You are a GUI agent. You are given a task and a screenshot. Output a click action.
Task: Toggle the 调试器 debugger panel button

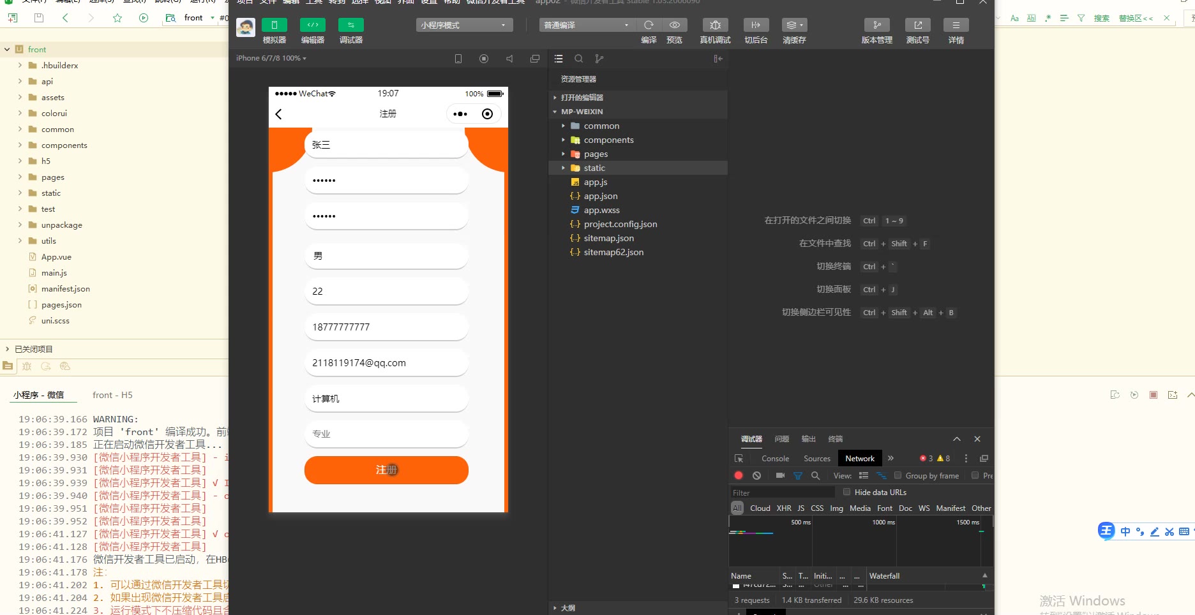point(351,25)
